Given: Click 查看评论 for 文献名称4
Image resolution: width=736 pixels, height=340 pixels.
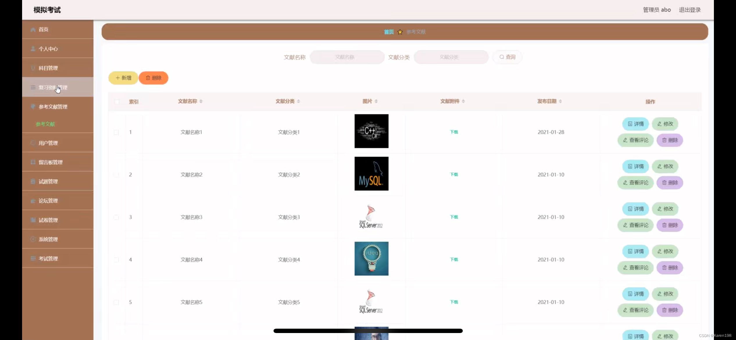Looking at the screenshot, I should (x=635, y=268).
